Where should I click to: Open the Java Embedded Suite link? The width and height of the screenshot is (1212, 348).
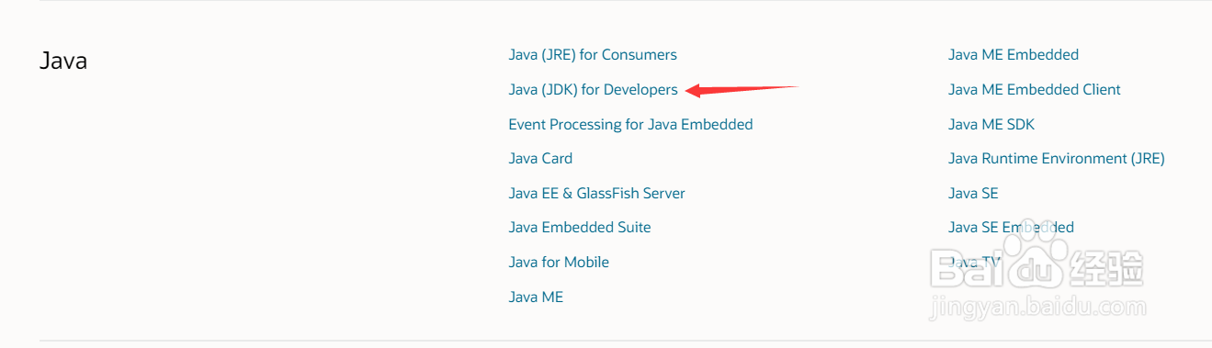[580, 228]
